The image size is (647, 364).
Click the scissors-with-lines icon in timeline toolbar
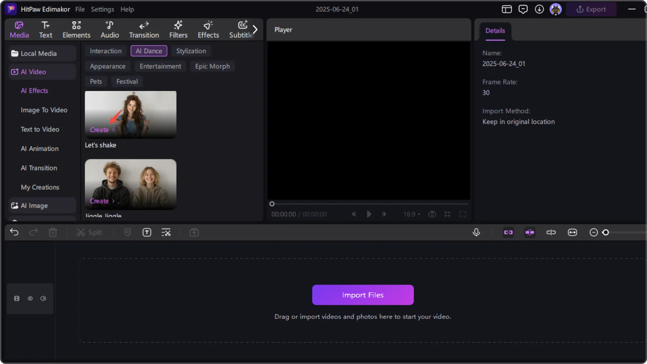[166, 232]
